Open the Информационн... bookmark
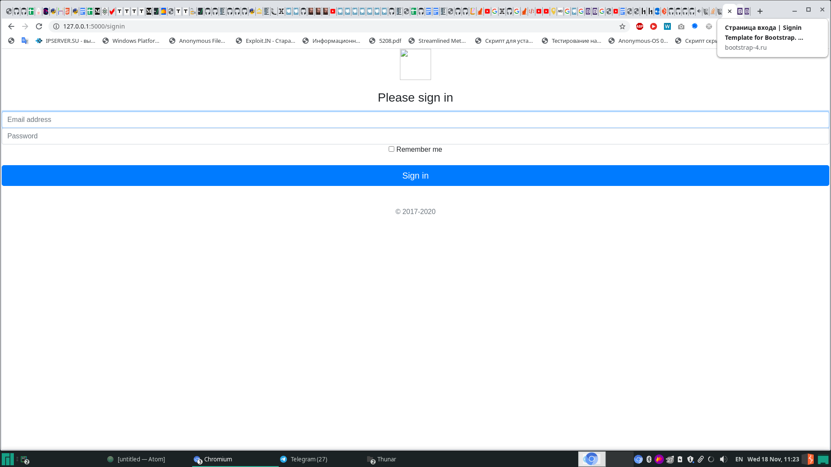Screen dimensions: 831x467 tap(332, 41)
